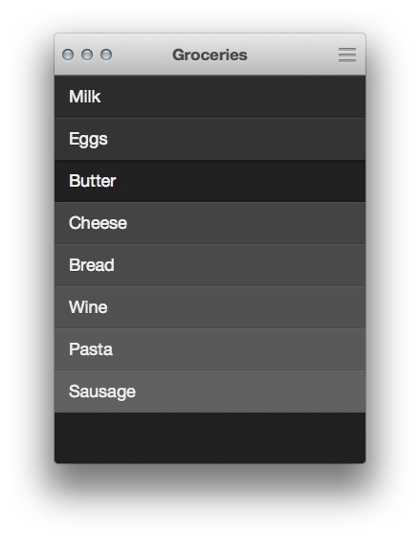The width and height of the screenshot is (420, 539).
Task: Click the empty dark area below Sausage
Action: click(x=210, y=438)
